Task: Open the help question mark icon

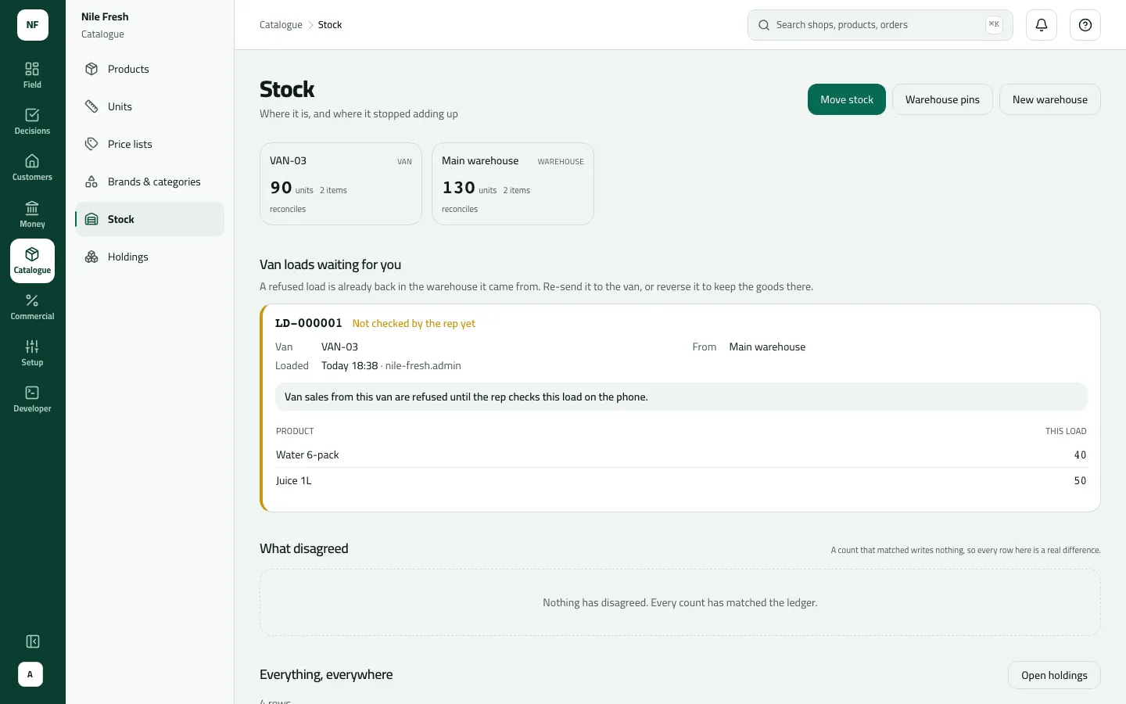Action: point(1085,25)
